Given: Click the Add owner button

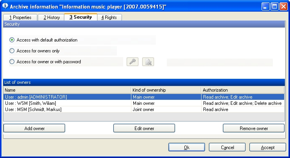Looking at the screenshot, I should [x=34, y=128].
